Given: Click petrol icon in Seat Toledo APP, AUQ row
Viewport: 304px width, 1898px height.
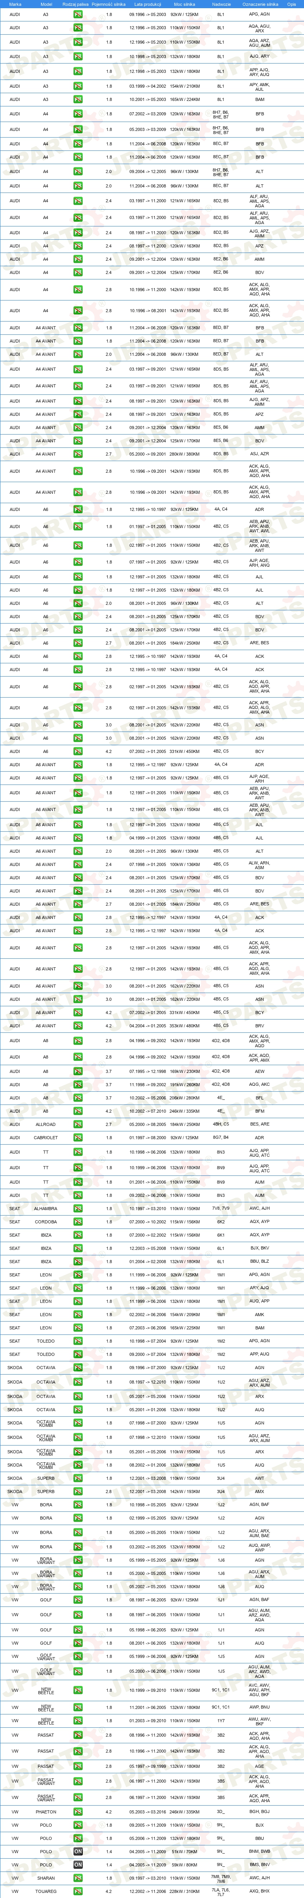Looking at the screenshot, I should [x=78, y=1354].
